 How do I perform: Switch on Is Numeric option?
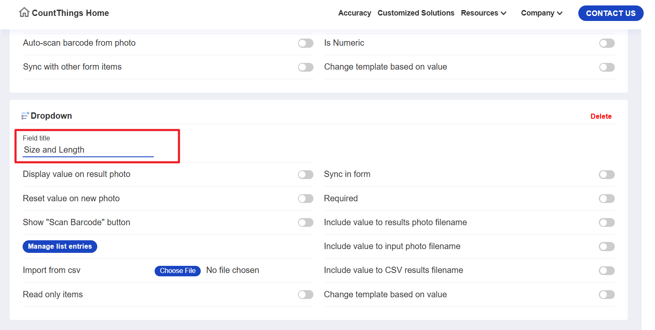(606, 43)
